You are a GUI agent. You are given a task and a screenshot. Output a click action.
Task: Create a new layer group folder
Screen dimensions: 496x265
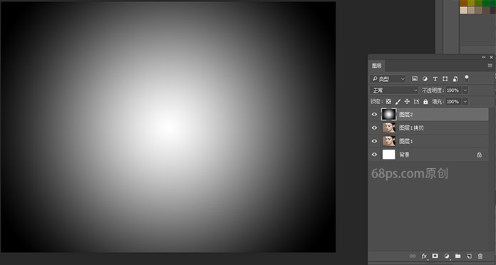(x=458, y=256)
